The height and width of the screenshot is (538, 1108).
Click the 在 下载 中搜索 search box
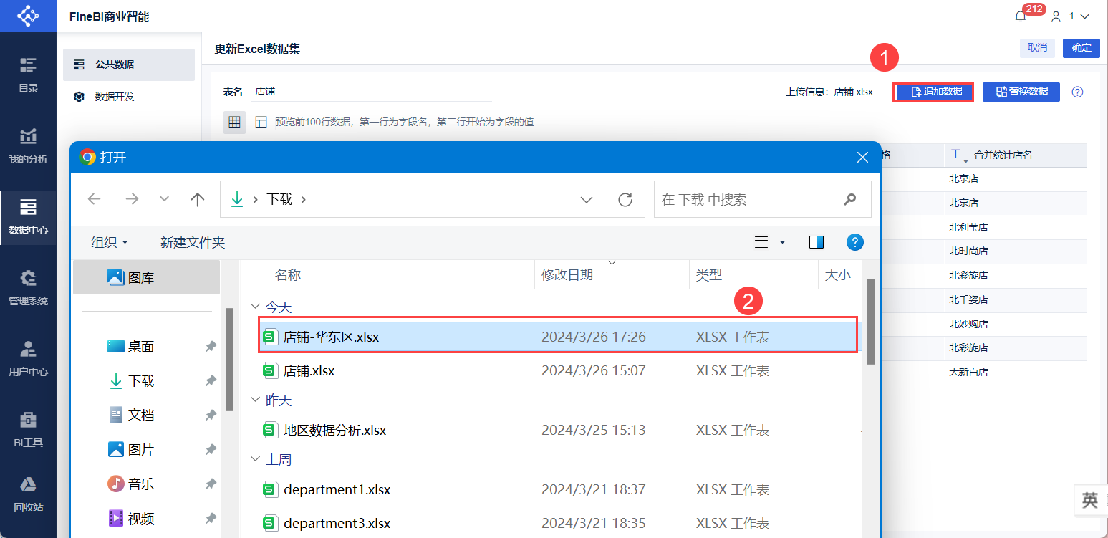tap(763, 199)
